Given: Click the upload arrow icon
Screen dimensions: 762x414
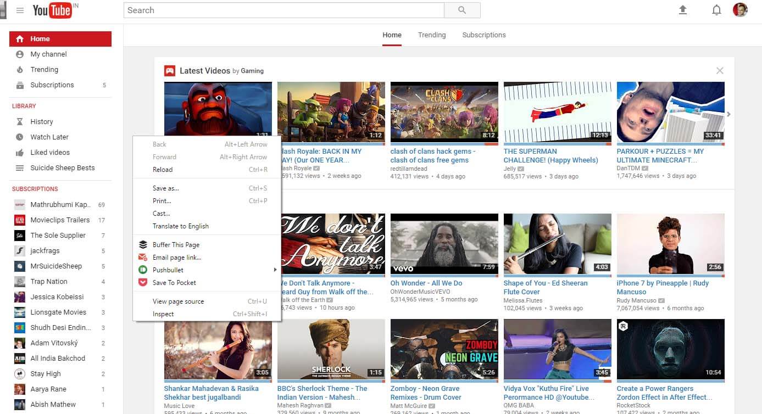Looking at the screenshot, I should coord(683,10).
